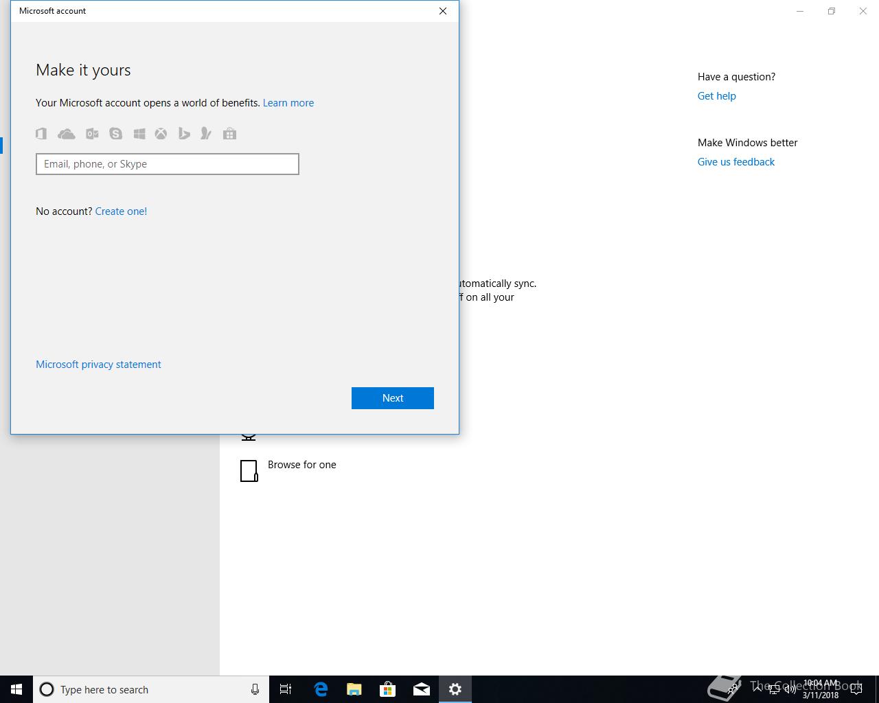This screenshot has width=879, height=703.
Task: Click the Store bag icon in the services row
Action: (229, 134)
